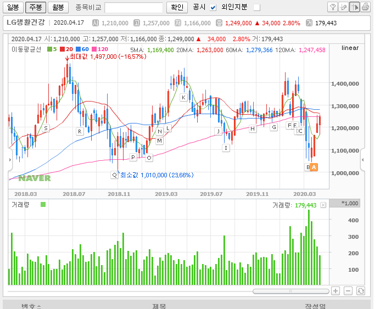Image resolution: width=380 pixels, height=309 pixels.
Task: Click the 60MA value 1,279,366
Action: (x=259, y=50)
